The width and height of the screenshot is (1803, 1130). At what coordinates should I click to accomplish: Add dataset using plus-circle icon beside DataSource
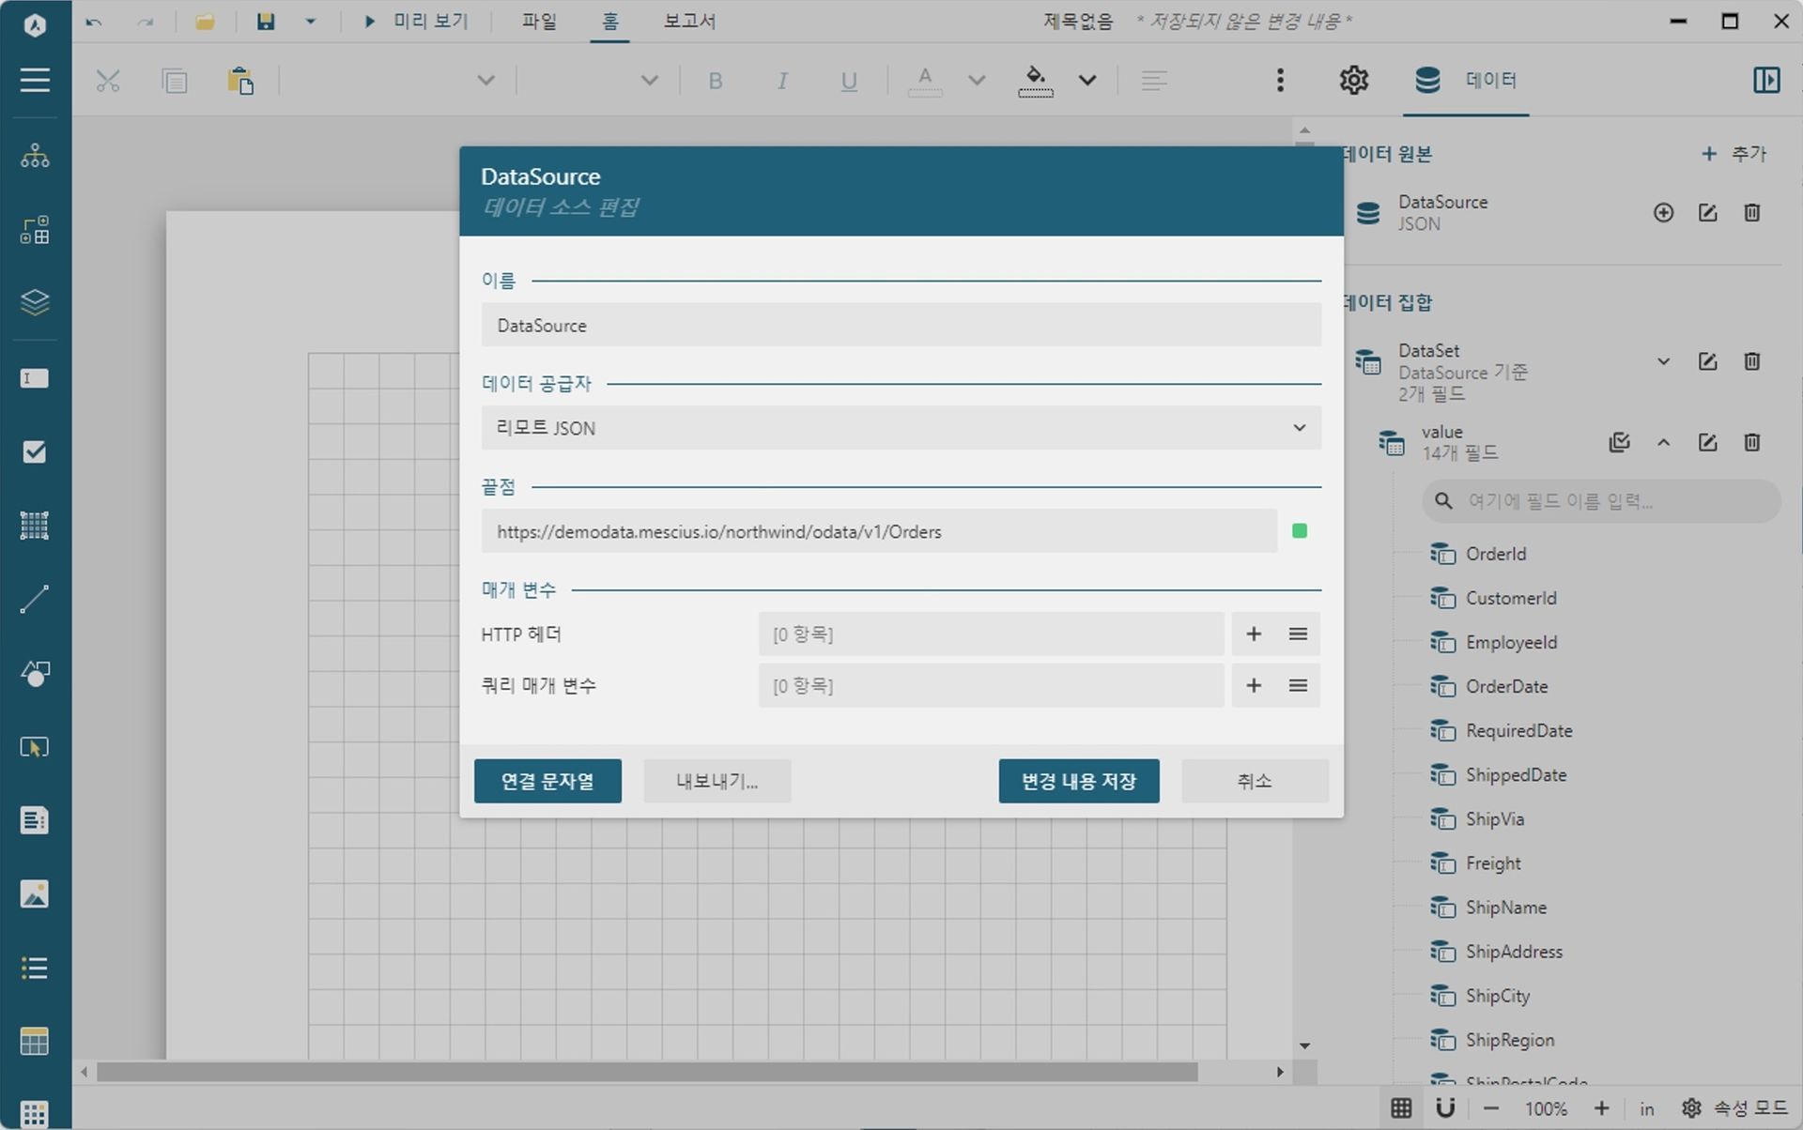tap(1663, 213)
